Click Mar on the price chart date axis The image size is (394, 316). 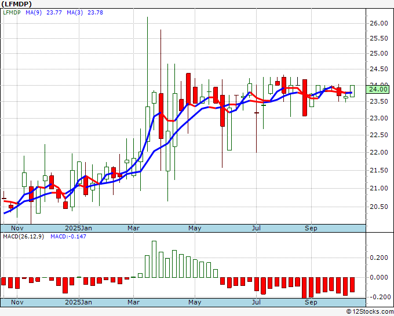(x=133, y=228)
